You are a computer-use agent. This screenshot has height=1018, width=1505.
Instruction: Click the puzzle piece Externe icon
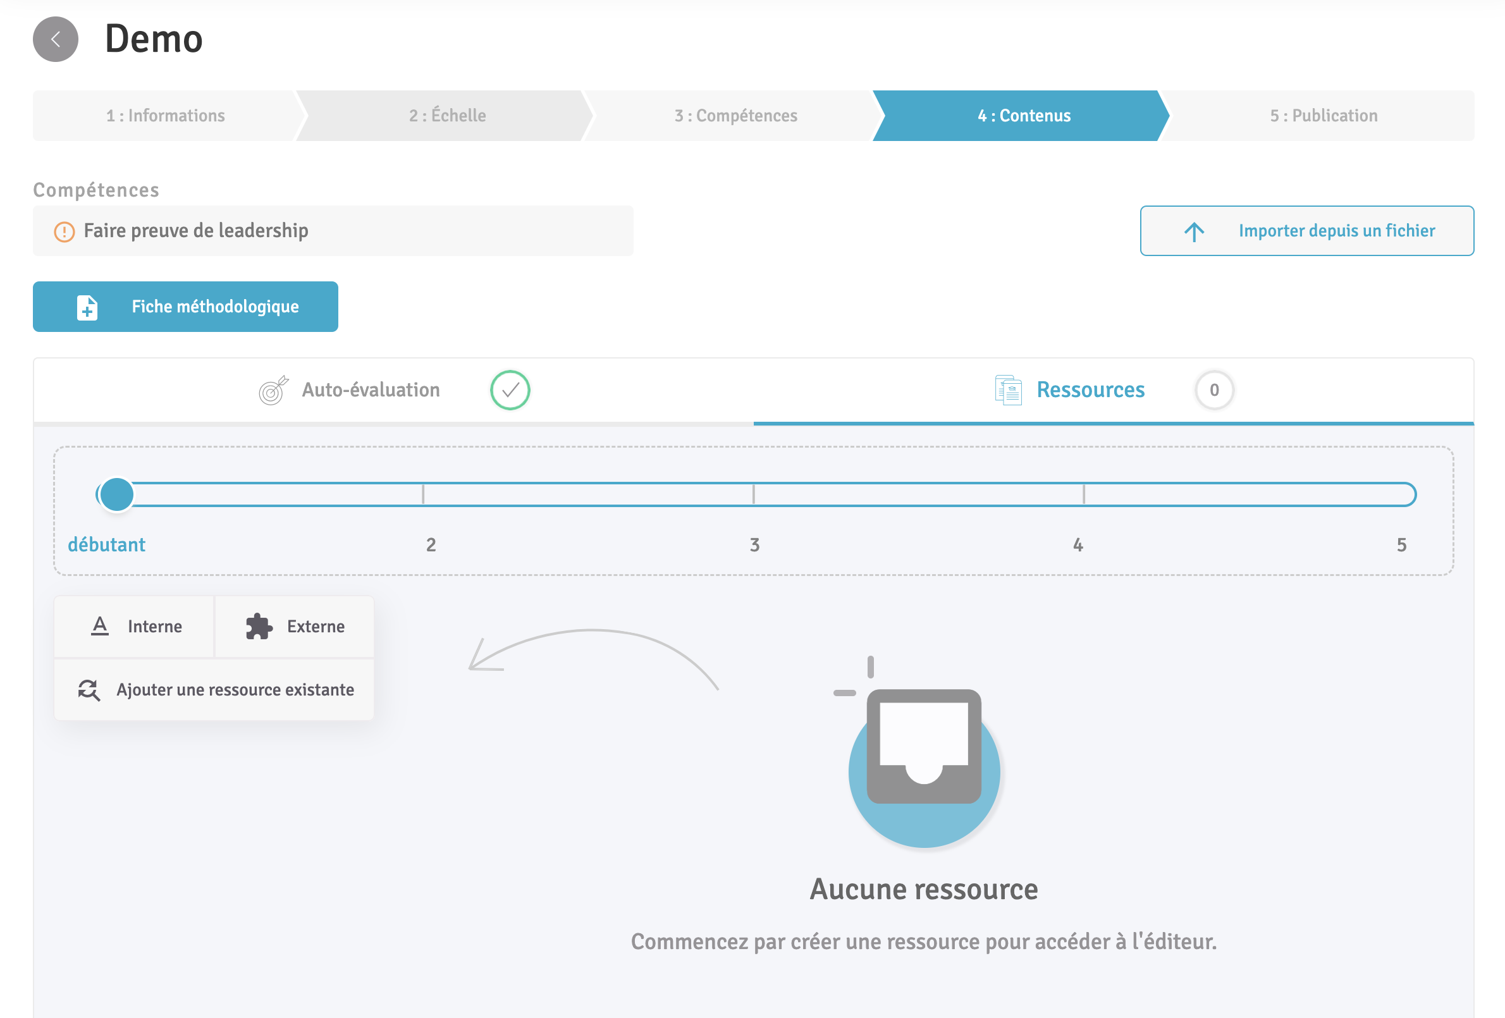259,626
